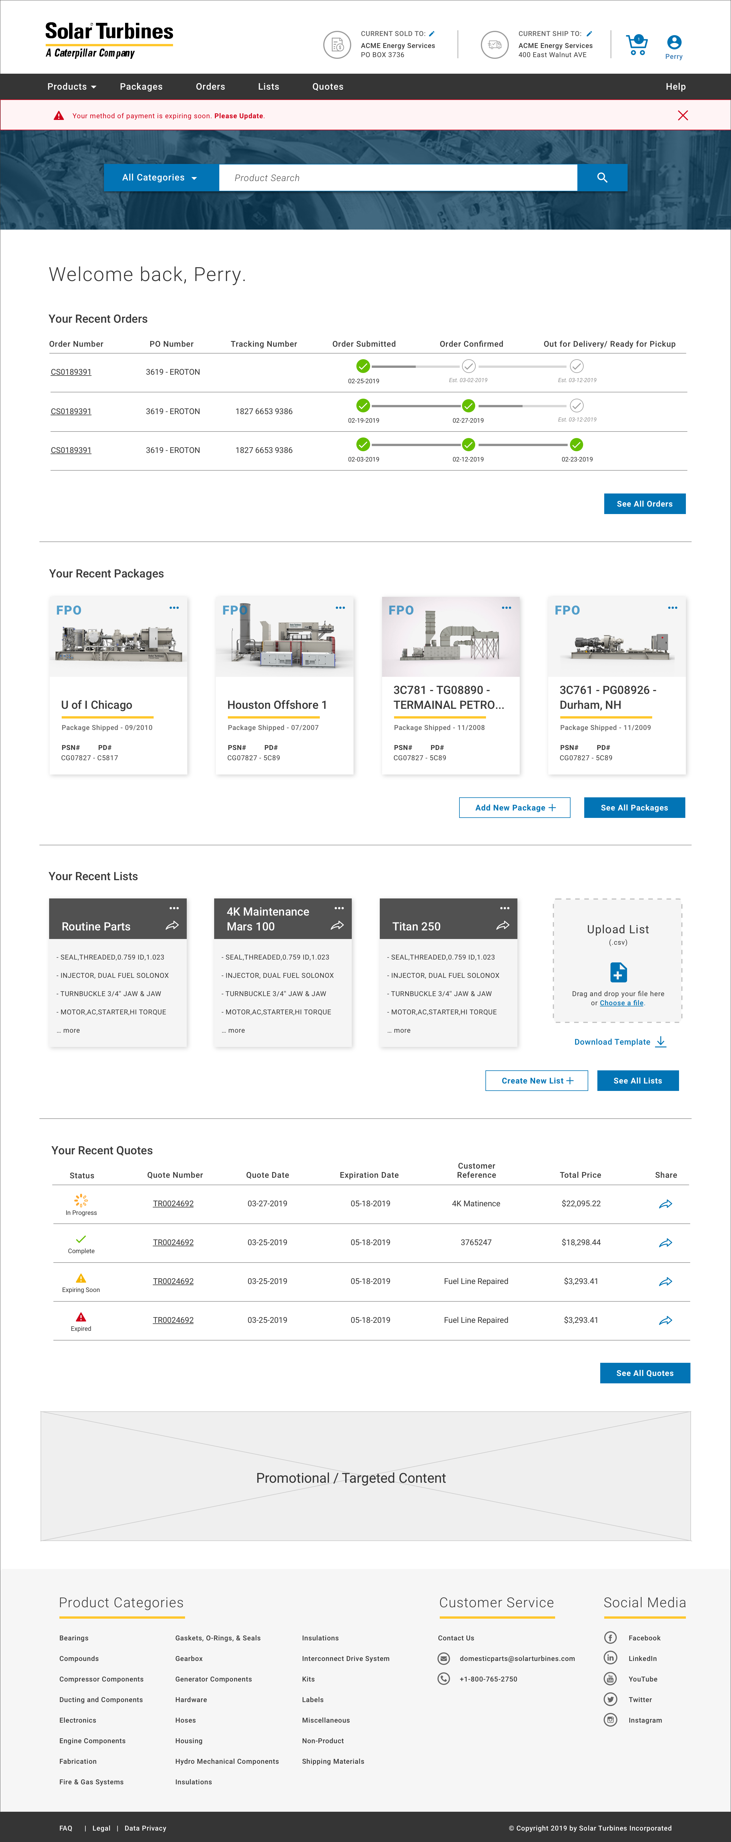Click the Sold To invoice icon

pos(337,45)
